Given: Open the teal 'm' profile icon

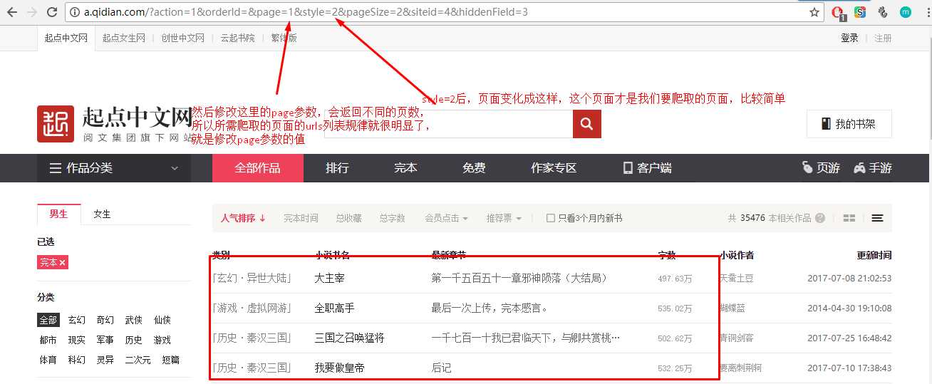Looking at the screenshot, I should point(906,12).
